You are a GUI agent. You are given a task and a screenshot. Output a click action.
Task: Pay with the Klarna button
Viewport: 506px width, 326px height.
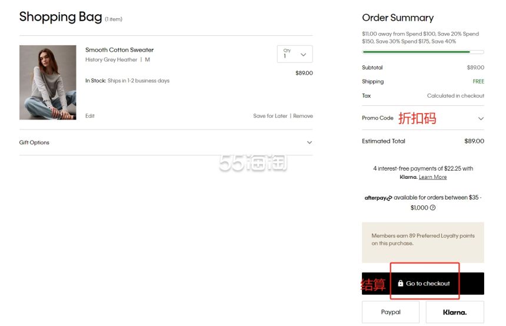pyautogui.click(x=455, y=312)
